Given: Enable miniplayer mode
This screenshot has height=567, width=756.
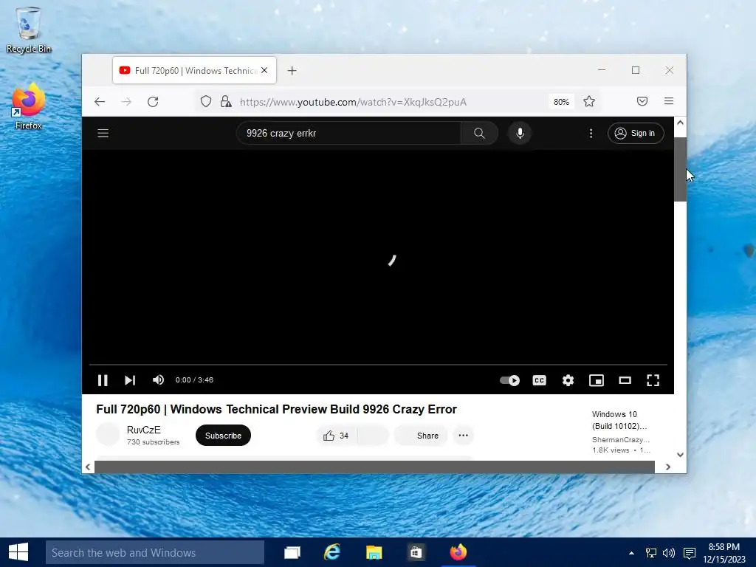Looking at the screenshot, I should tap(597, 380).
